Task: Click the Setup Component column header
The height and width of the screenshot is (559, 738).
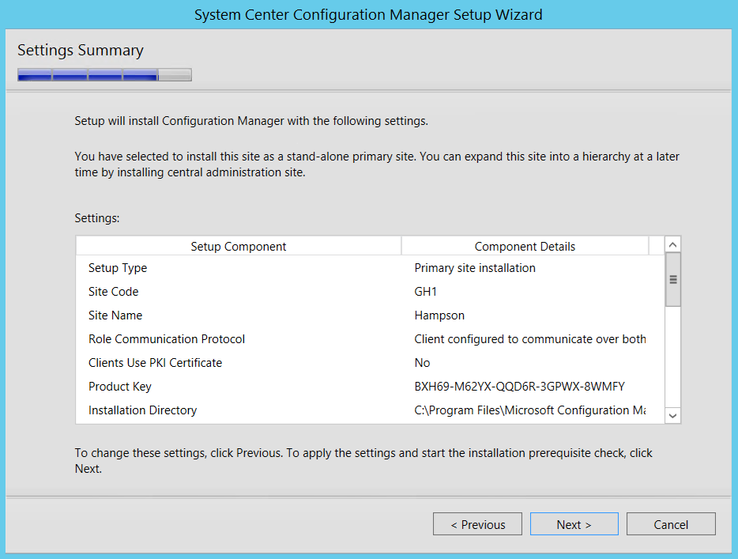Action: tap(239, 247)
